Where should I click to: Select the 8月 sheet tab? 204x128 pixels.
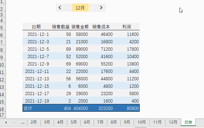click(114, 122)
